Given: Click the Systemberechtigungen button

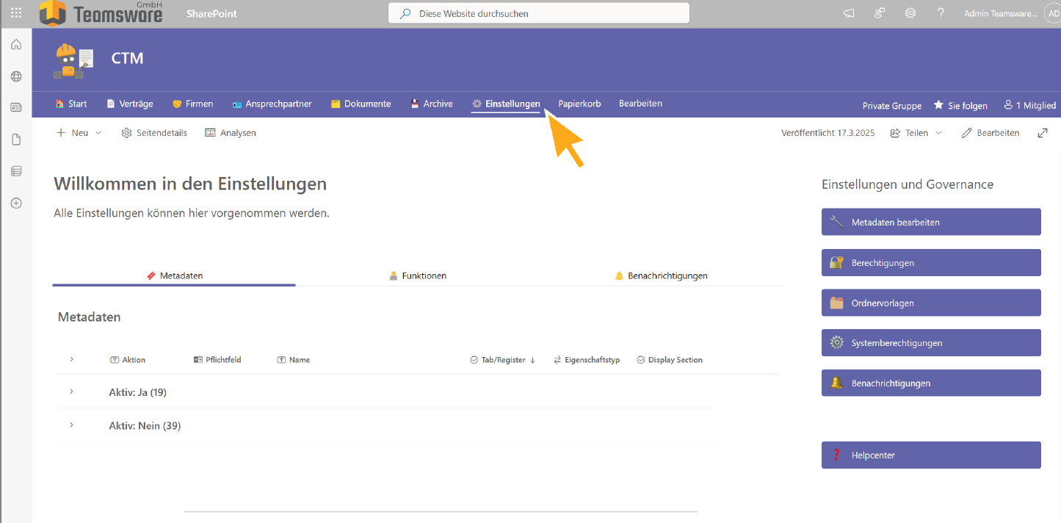Looking at the screenshot, I should point(930,342).
